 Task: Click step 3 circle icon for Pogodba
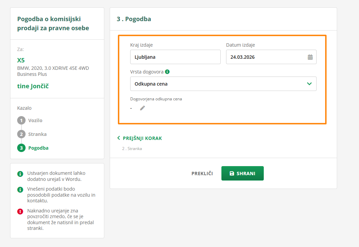pyautogui.click(x=21, y=148)
